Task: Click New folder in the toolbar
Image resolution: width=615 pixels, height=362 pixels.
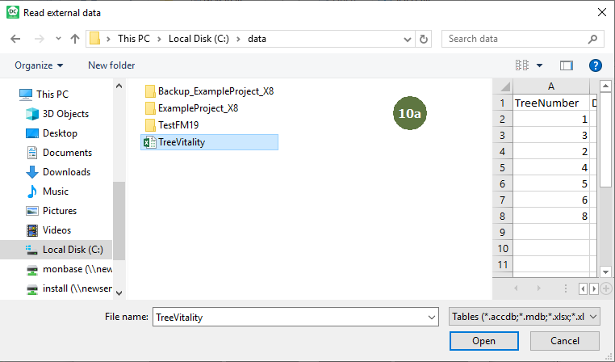Action: (x=111, y=65)
